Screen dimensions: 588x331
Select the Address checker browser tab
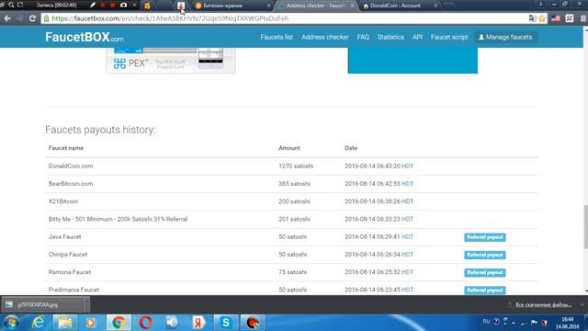[x=316, y=6]
